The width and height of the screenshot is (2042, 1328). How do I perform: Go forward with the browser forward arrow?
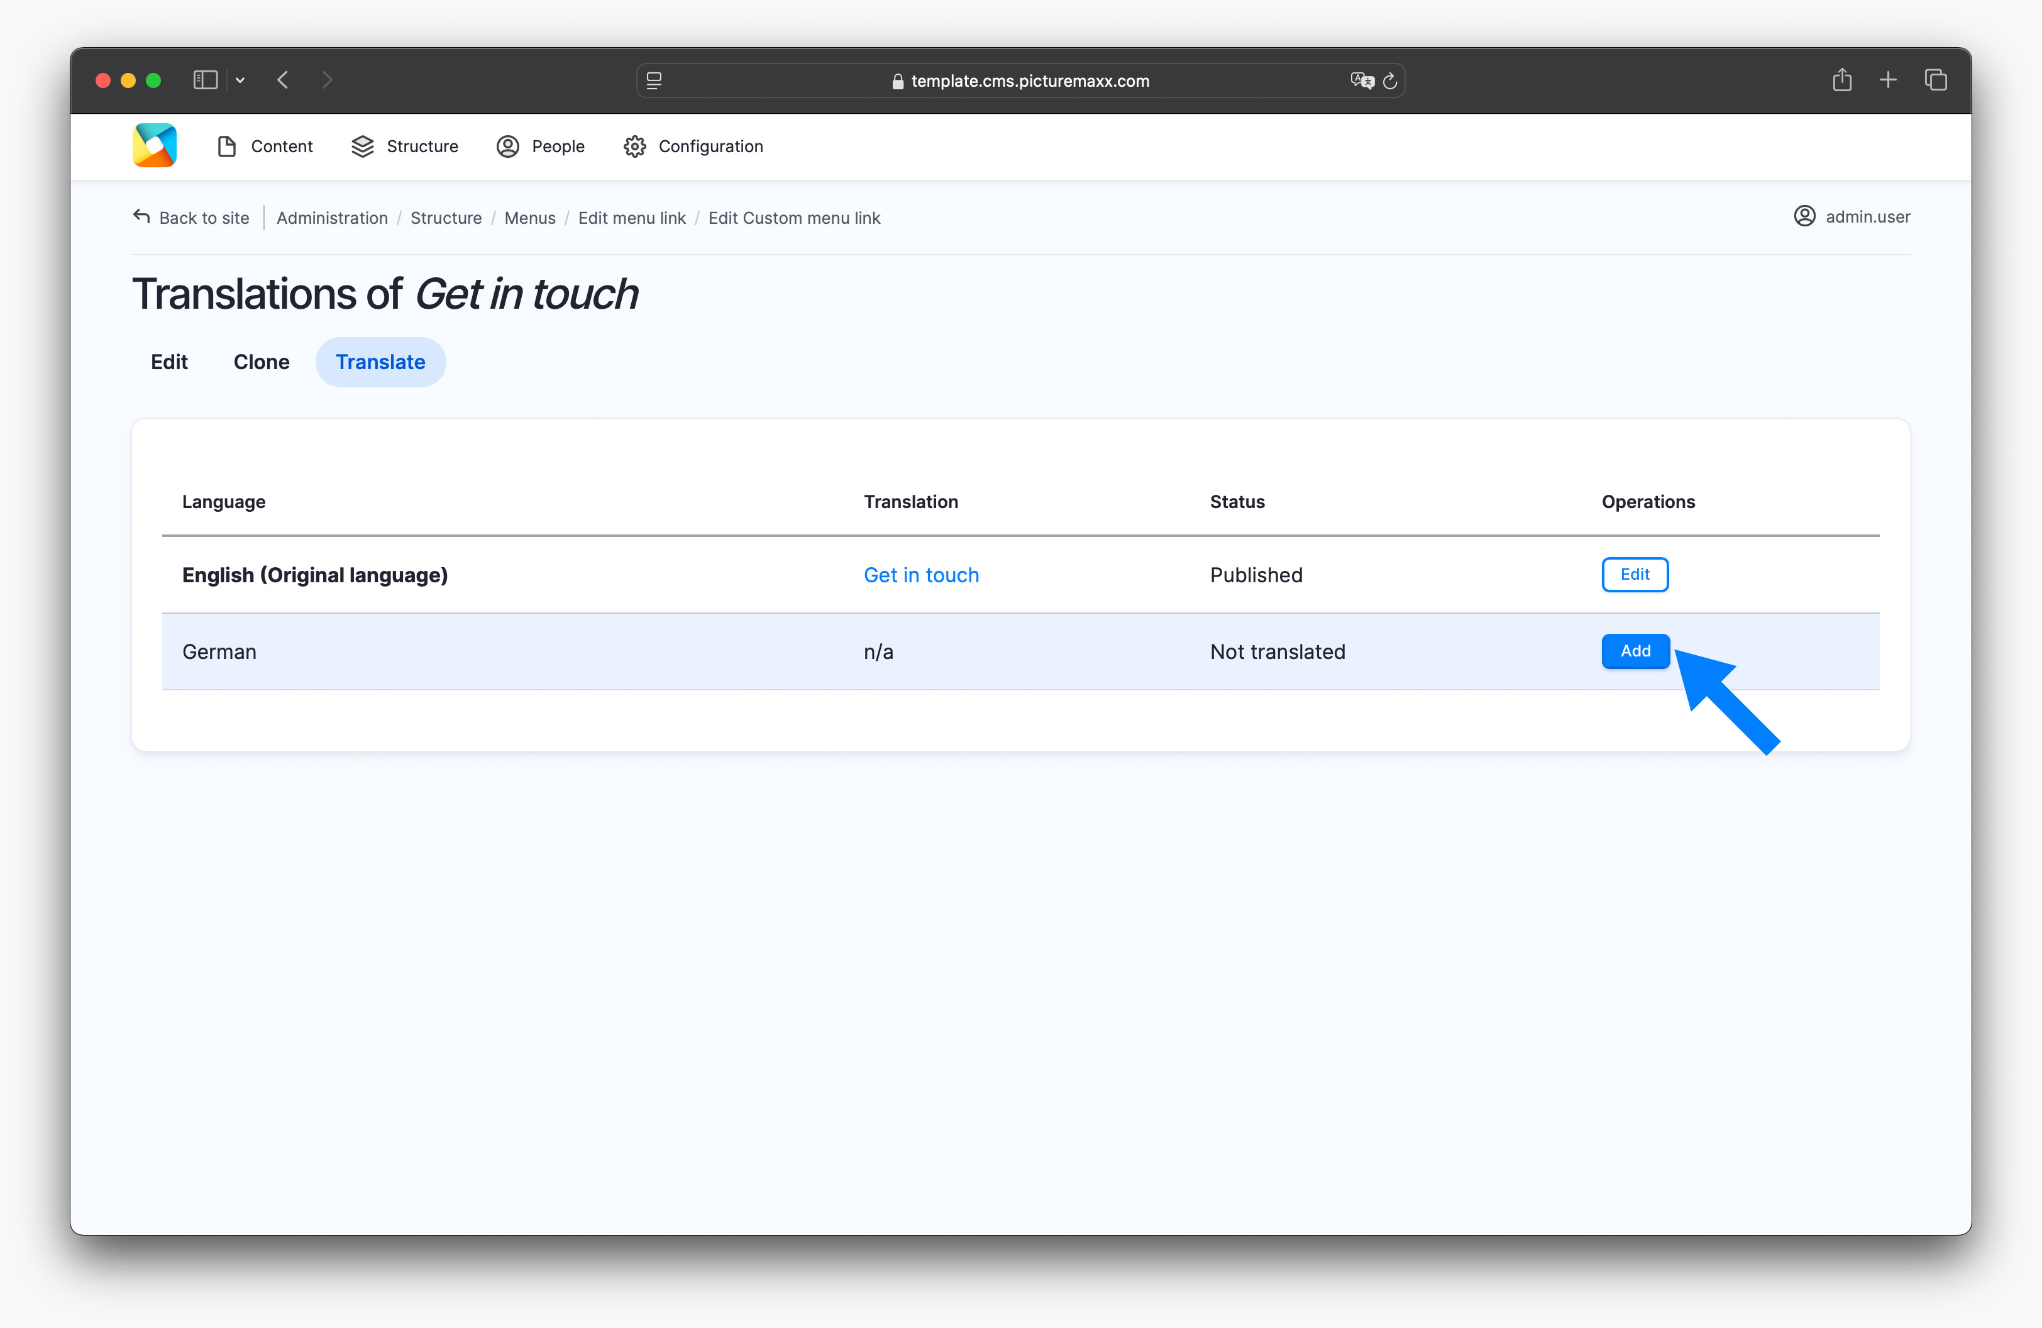pos(327,80)
